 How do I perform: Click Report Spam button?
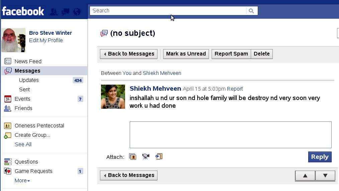(x=231, y=54)
